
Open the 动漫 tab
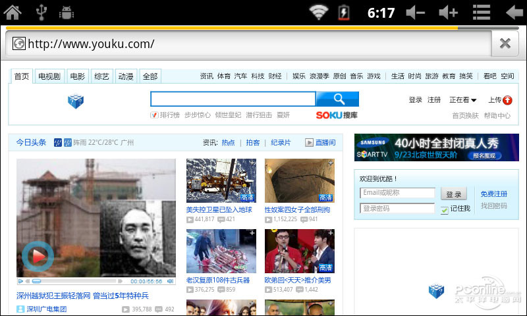click(126, 76)
